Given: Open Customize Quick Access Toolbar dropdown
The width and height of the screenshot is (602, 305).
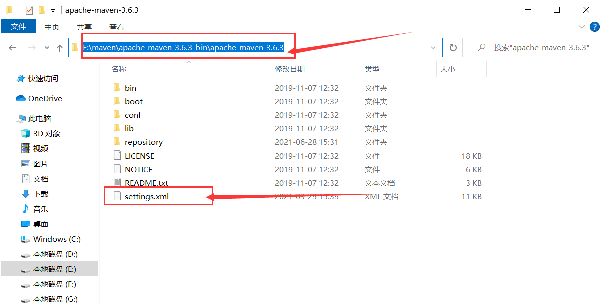Looking at the screenshot, I should 53,11.
